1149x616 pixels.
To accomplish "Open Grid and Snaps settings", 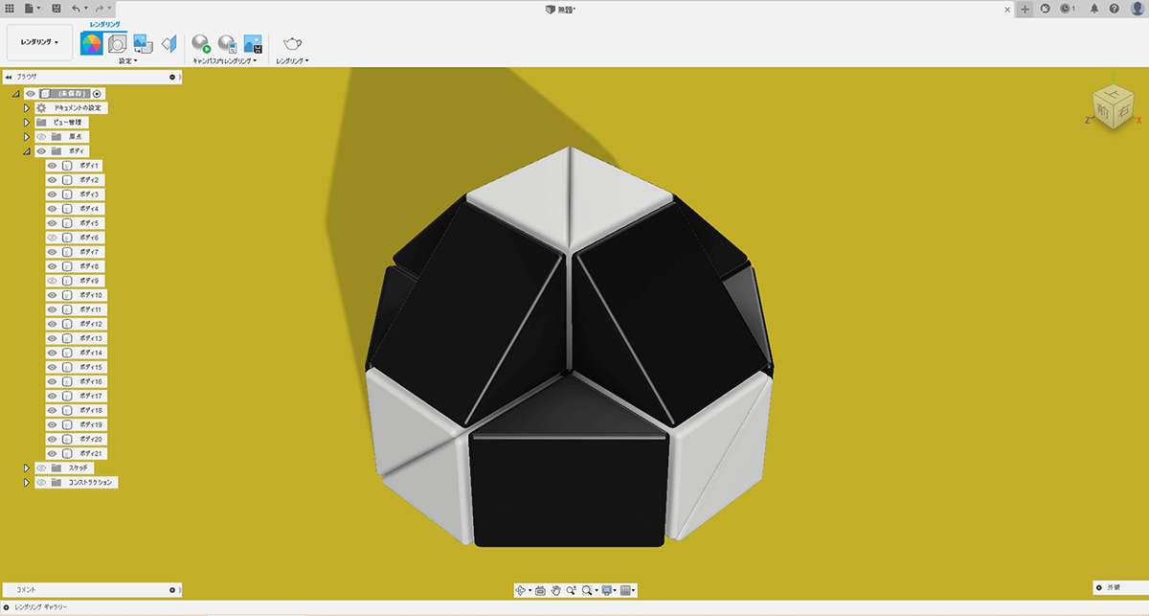I will click(628, 590).
